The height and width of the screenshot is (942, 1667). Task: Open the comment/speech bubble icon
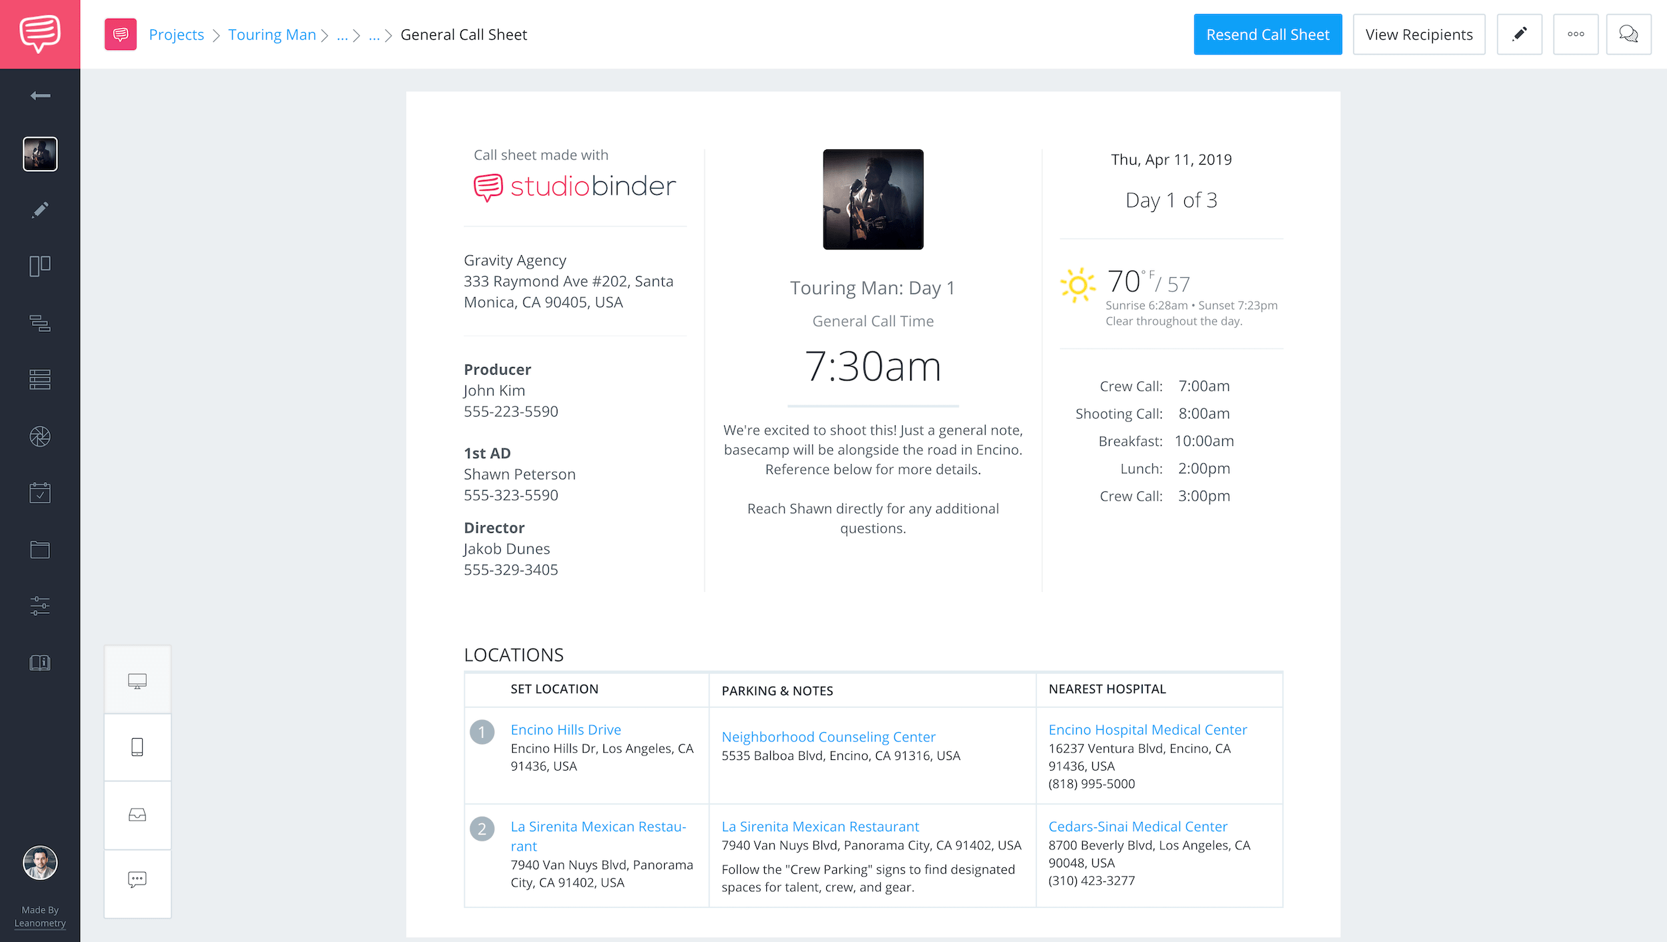1629,35
